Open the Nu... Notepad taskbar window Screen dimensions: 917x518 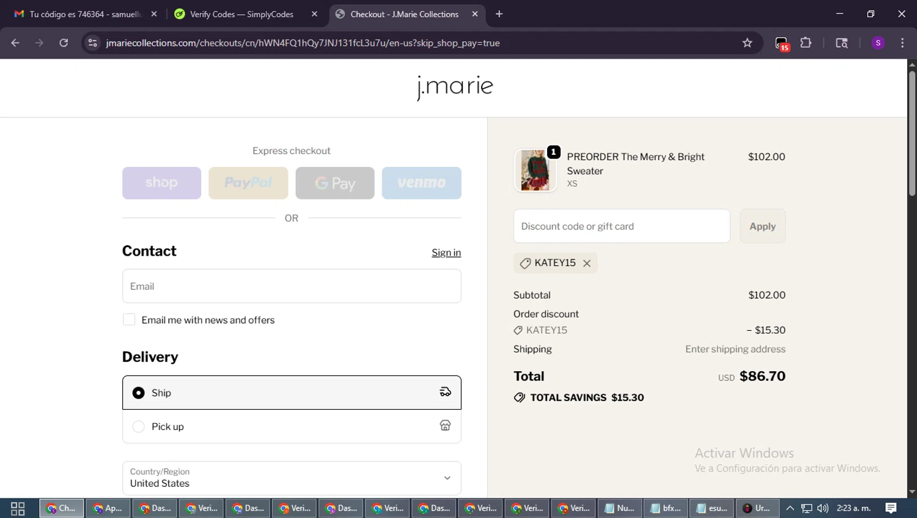pos(619,508)
